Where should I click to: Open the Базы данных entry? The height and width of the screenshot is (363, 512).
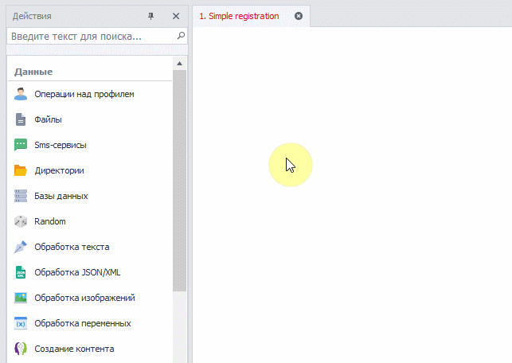[x=61, y=196]
